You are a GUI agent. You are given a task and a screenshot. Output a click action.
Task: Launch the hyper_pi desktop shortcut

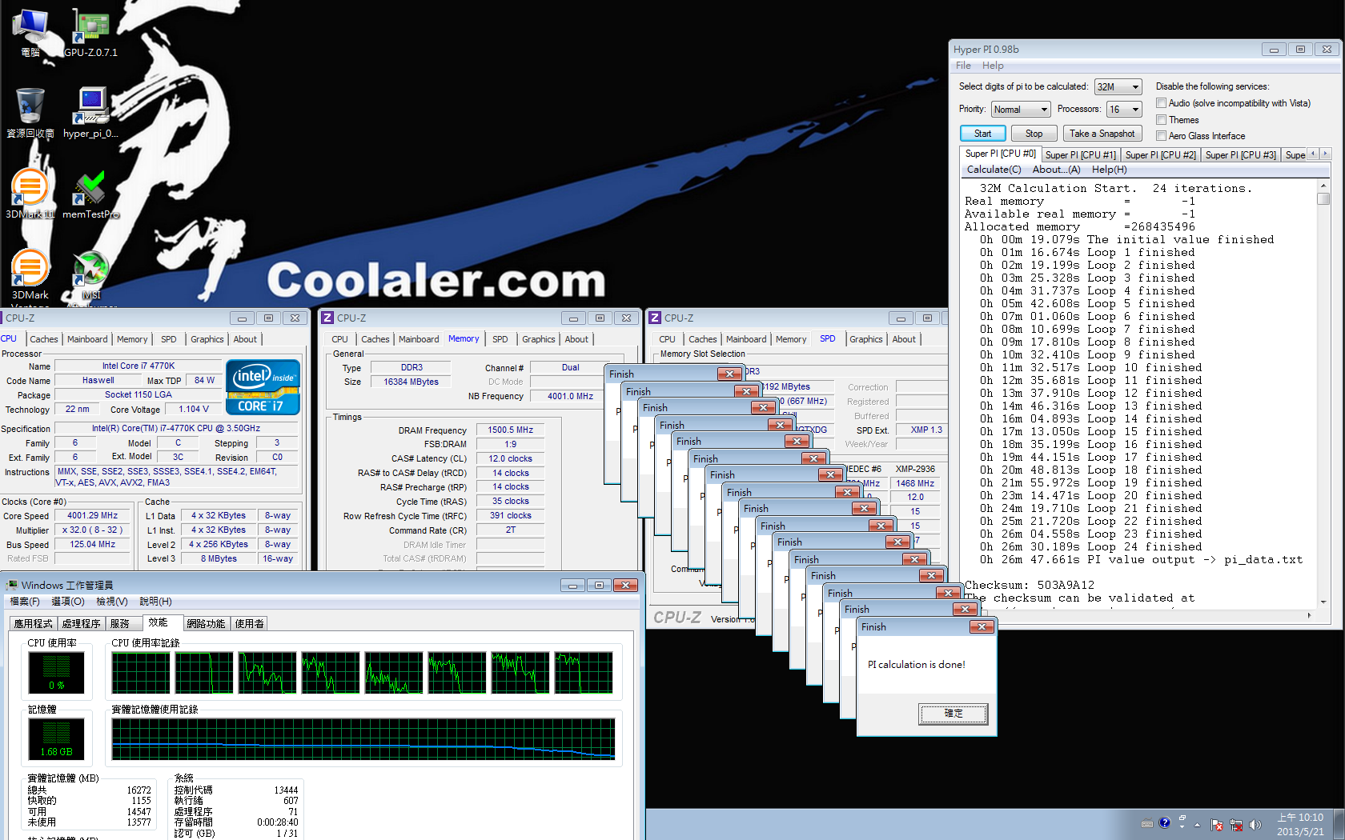(x=90, y=112)
